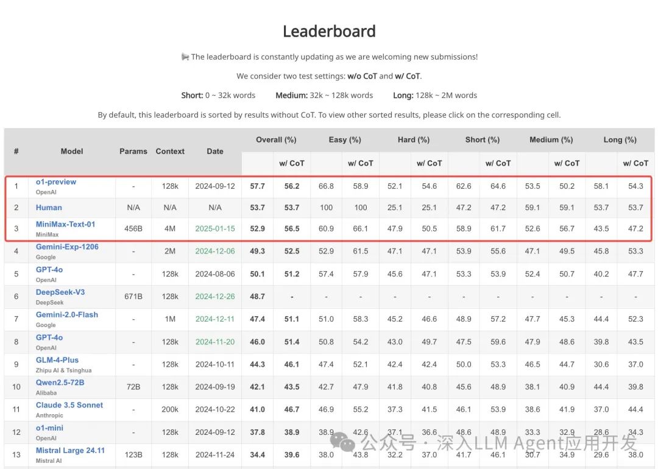Click overall score 48.7 for DeepSeek-V3
This screenshot has width=658, height=469.
(257, 297)
